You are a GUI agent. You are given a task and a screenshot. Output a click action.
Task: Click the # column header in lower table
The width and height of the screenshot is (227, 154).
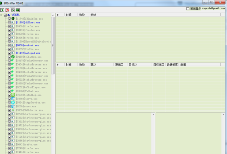point(60,64)
